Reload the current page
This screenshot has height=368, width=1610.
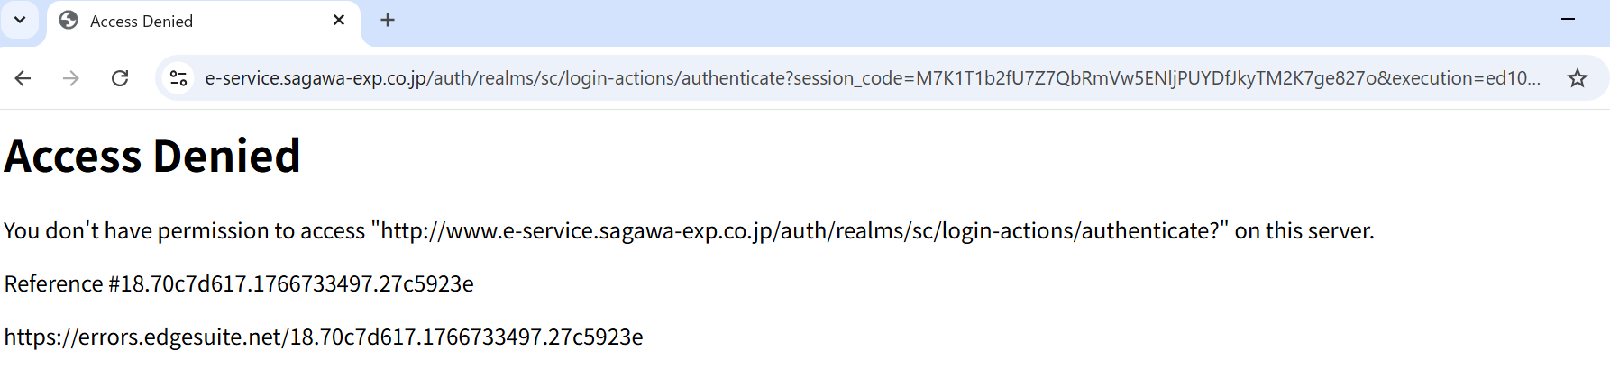coord(120,78)
